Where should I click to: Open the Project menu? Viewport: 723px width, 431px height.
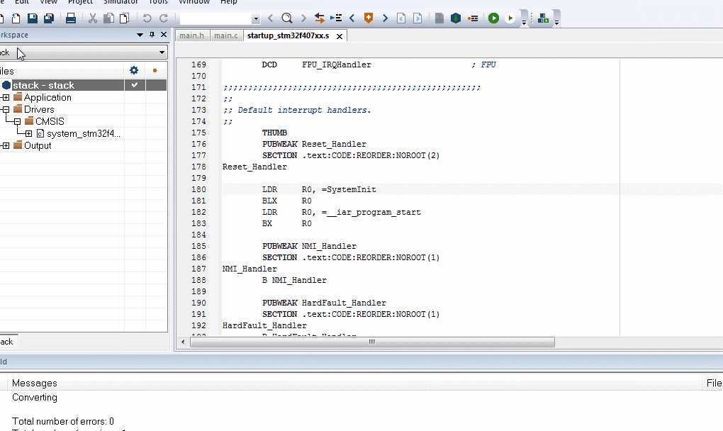point(80,2)
